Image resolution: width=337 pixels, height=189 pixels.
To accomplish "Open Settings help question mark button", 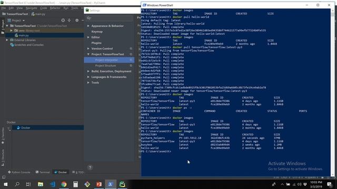I will (90, 167).
